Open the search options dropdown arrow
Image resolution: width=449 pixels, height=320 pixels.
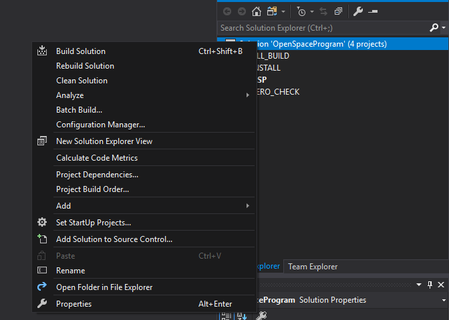pos(444,28)
